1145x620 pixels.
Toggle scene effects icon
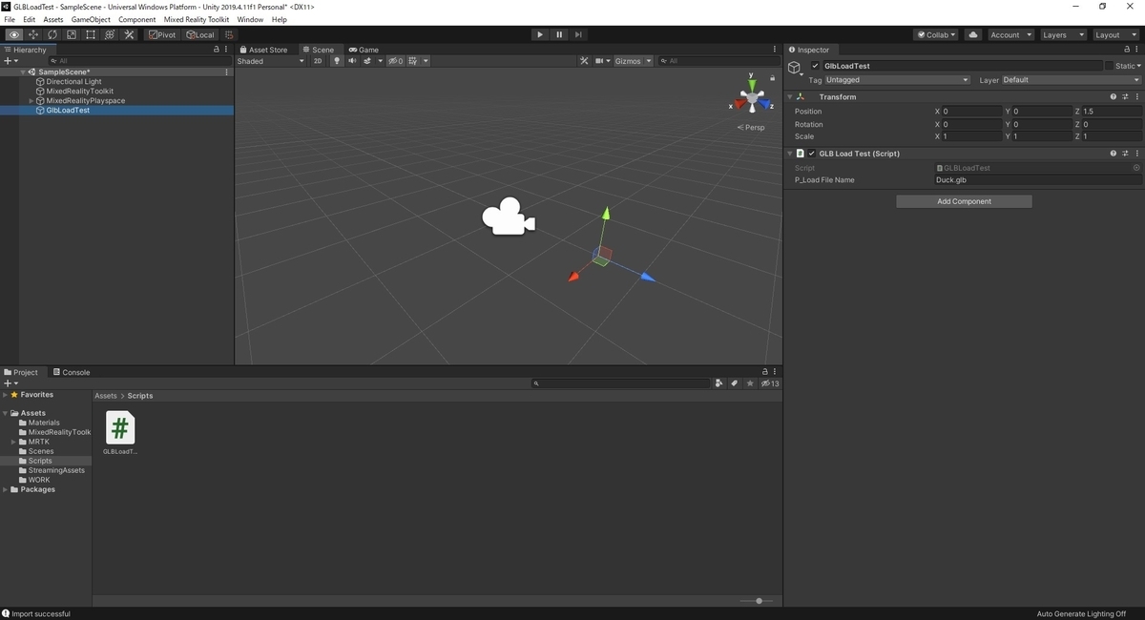tap(367, 61)
